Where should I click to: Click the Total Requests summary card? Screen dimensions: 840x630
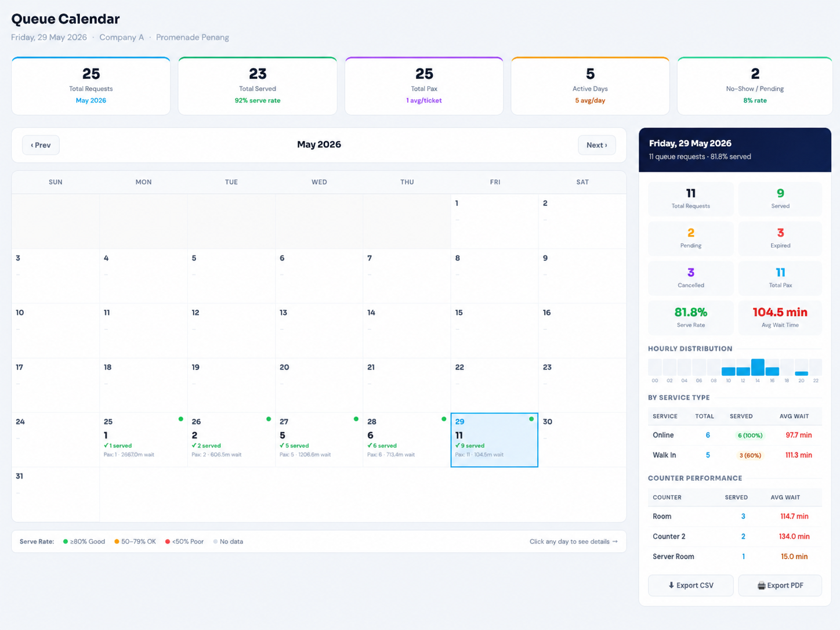tap(91, 86)
